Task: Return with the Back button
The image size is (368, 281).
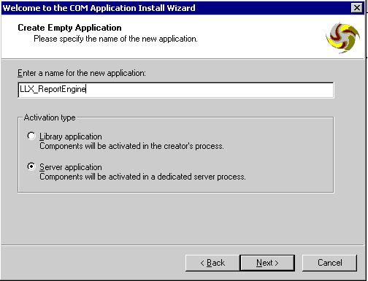Action: click(212, 263)
